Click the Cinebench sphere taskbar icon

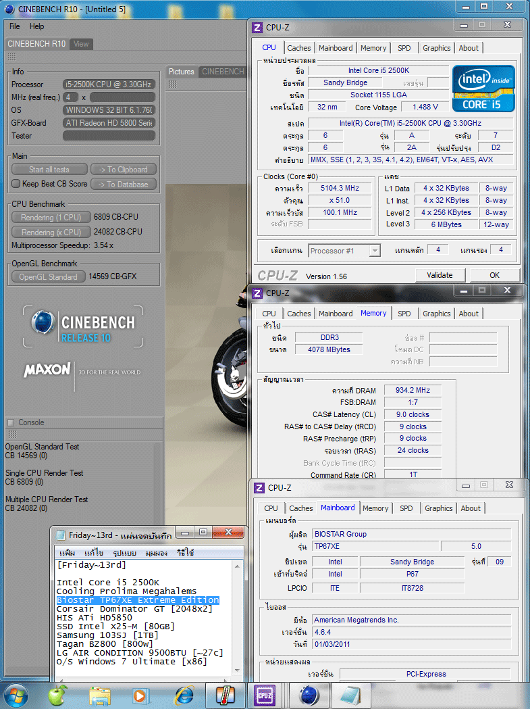click(309, 696)
